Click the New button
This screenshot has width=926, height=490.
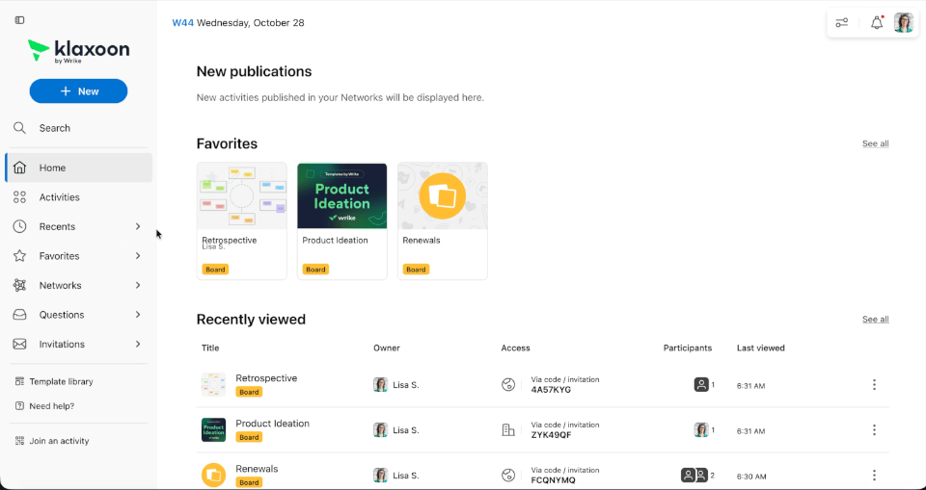coord(78,91)
